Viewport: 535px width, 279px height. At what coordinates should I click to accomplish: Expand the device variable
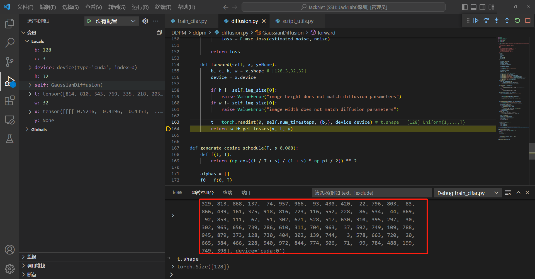[30, 67]
